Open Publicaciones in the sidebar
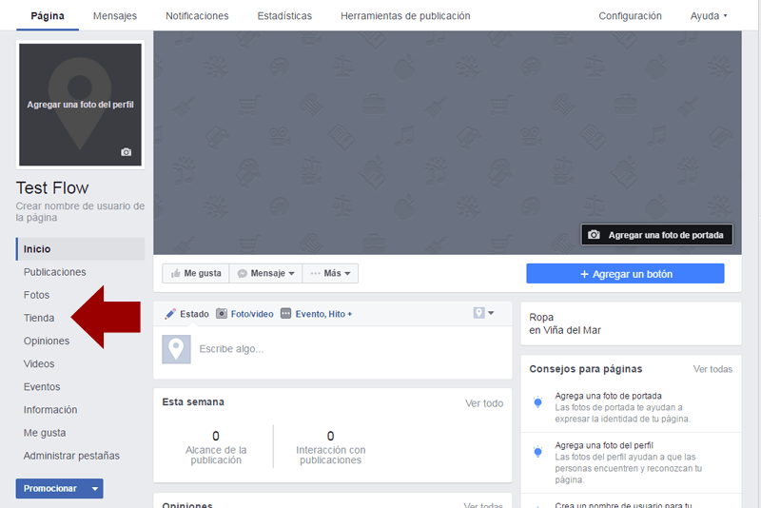 [x=55, y=272]
